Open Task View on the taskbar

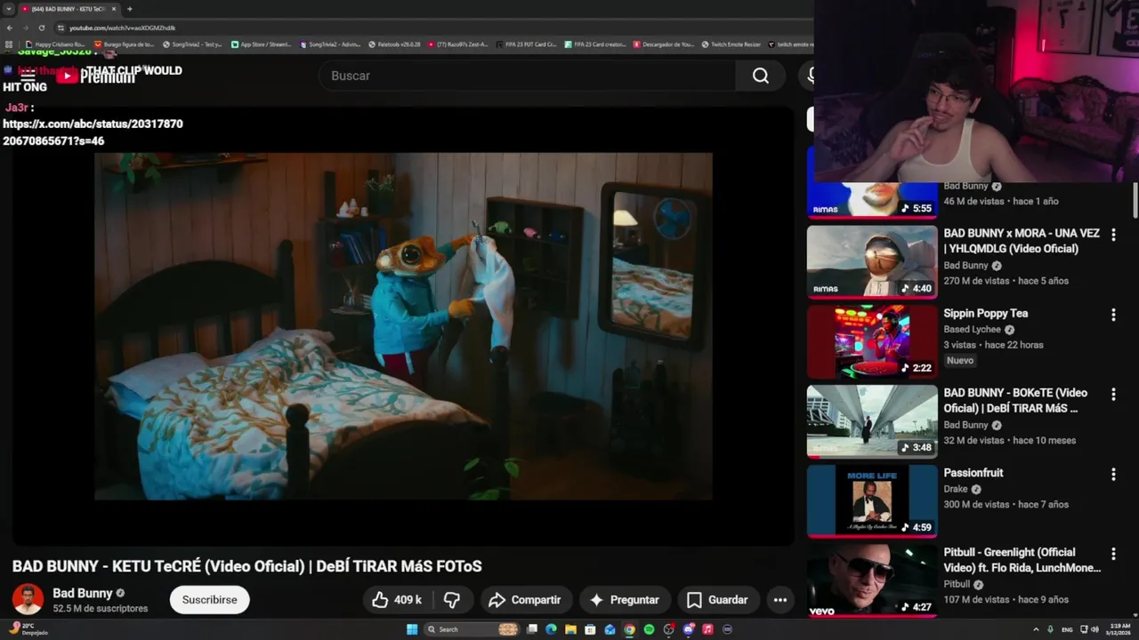532,629
